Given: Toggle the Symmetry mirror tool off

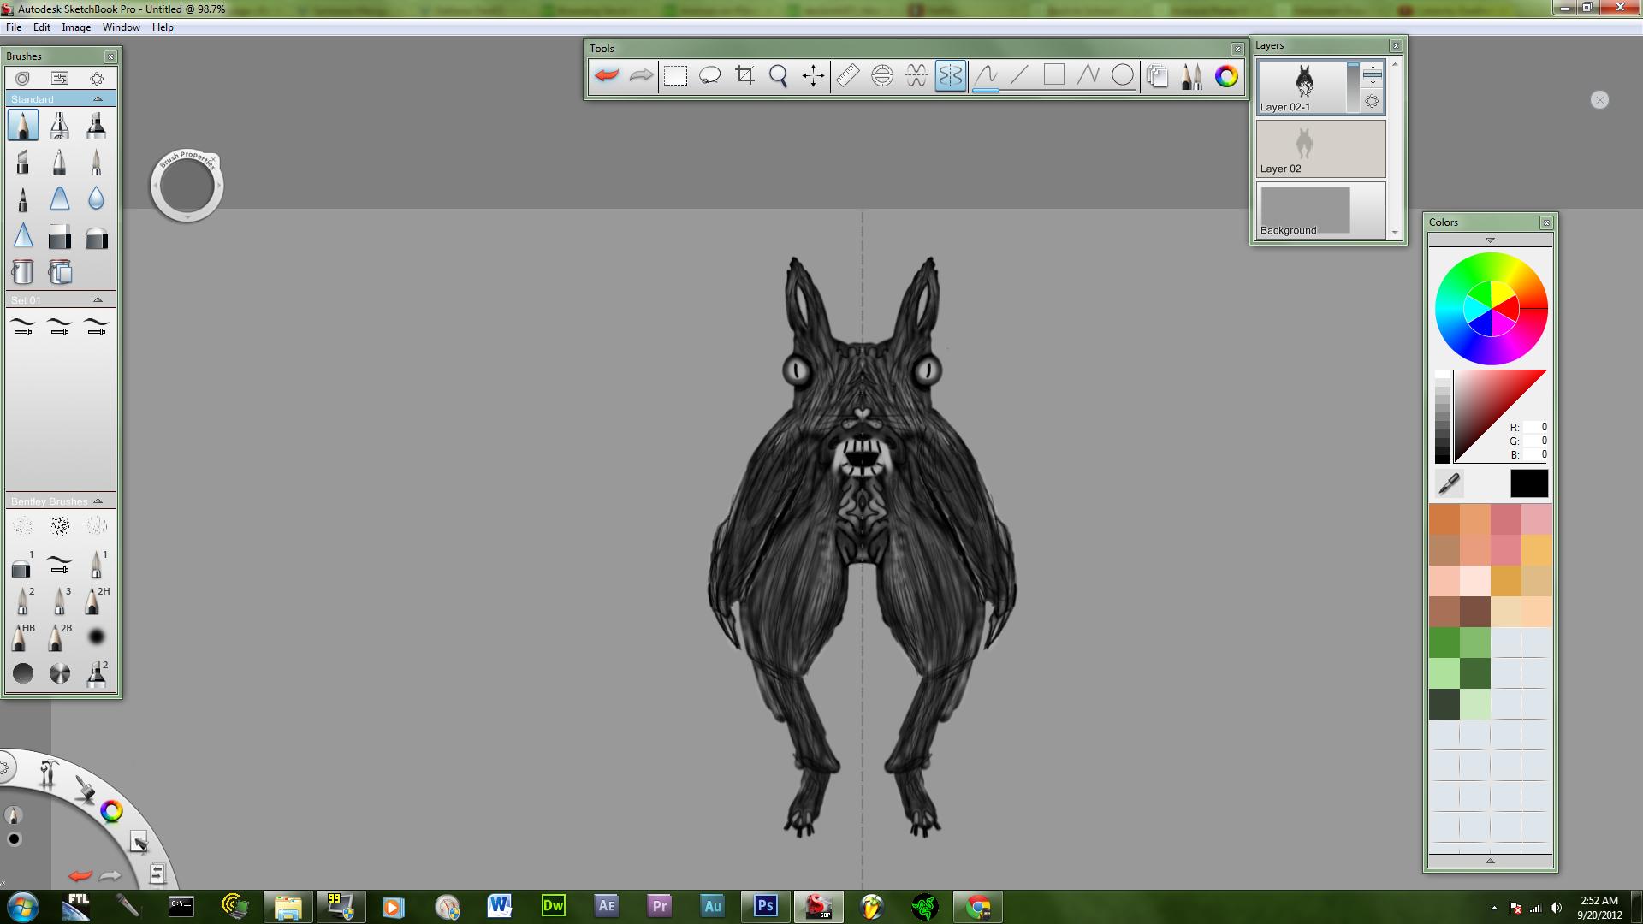Looking at the screenshot, I should pos(950,75).
